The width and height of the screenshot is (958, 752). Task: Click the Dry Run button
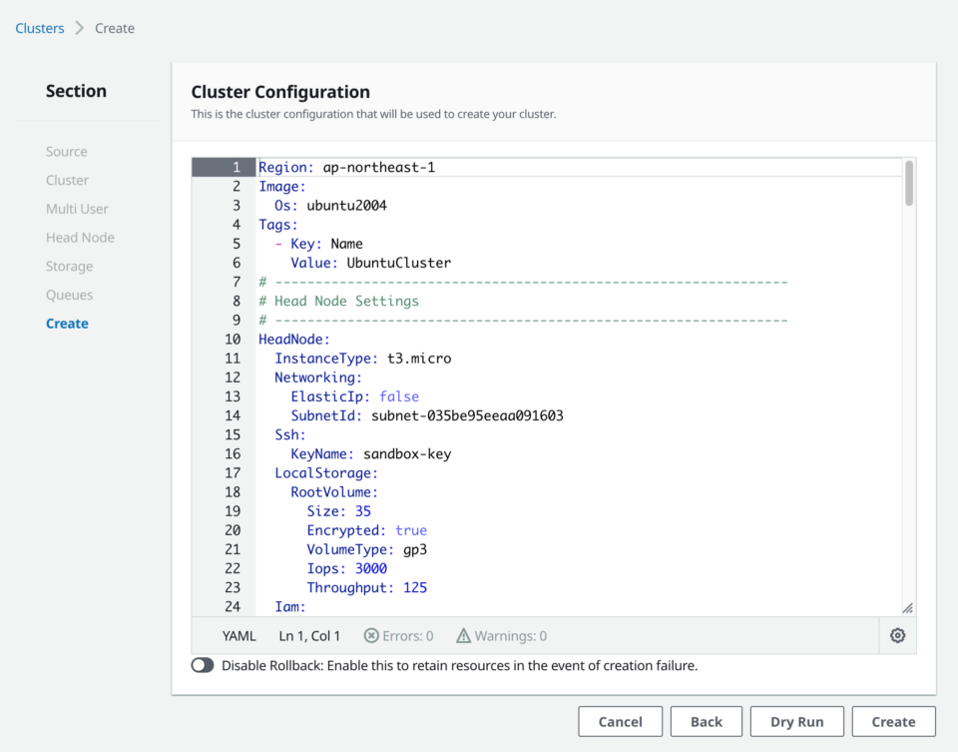point(796,721)
